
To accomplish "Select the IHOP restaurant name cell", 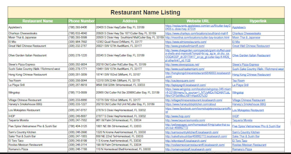I will point(38,116).
